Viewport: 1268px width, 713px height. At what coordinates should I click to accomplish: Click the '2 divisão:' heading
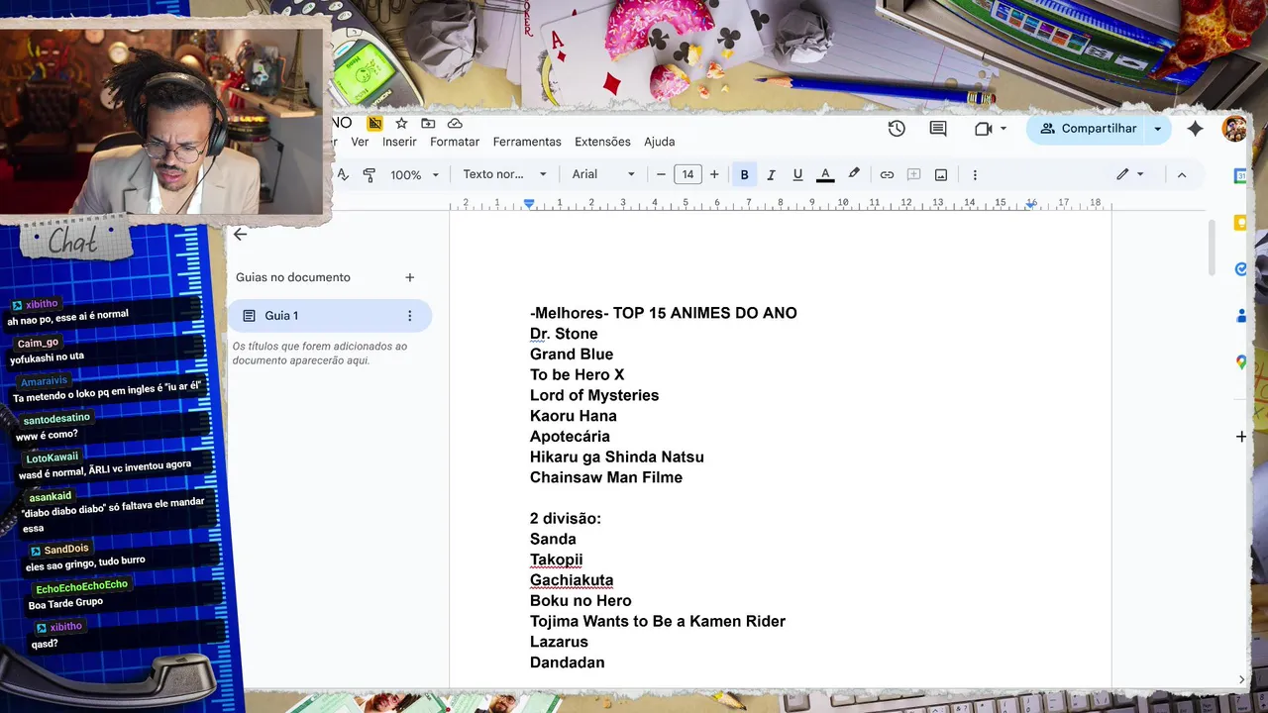566,519
